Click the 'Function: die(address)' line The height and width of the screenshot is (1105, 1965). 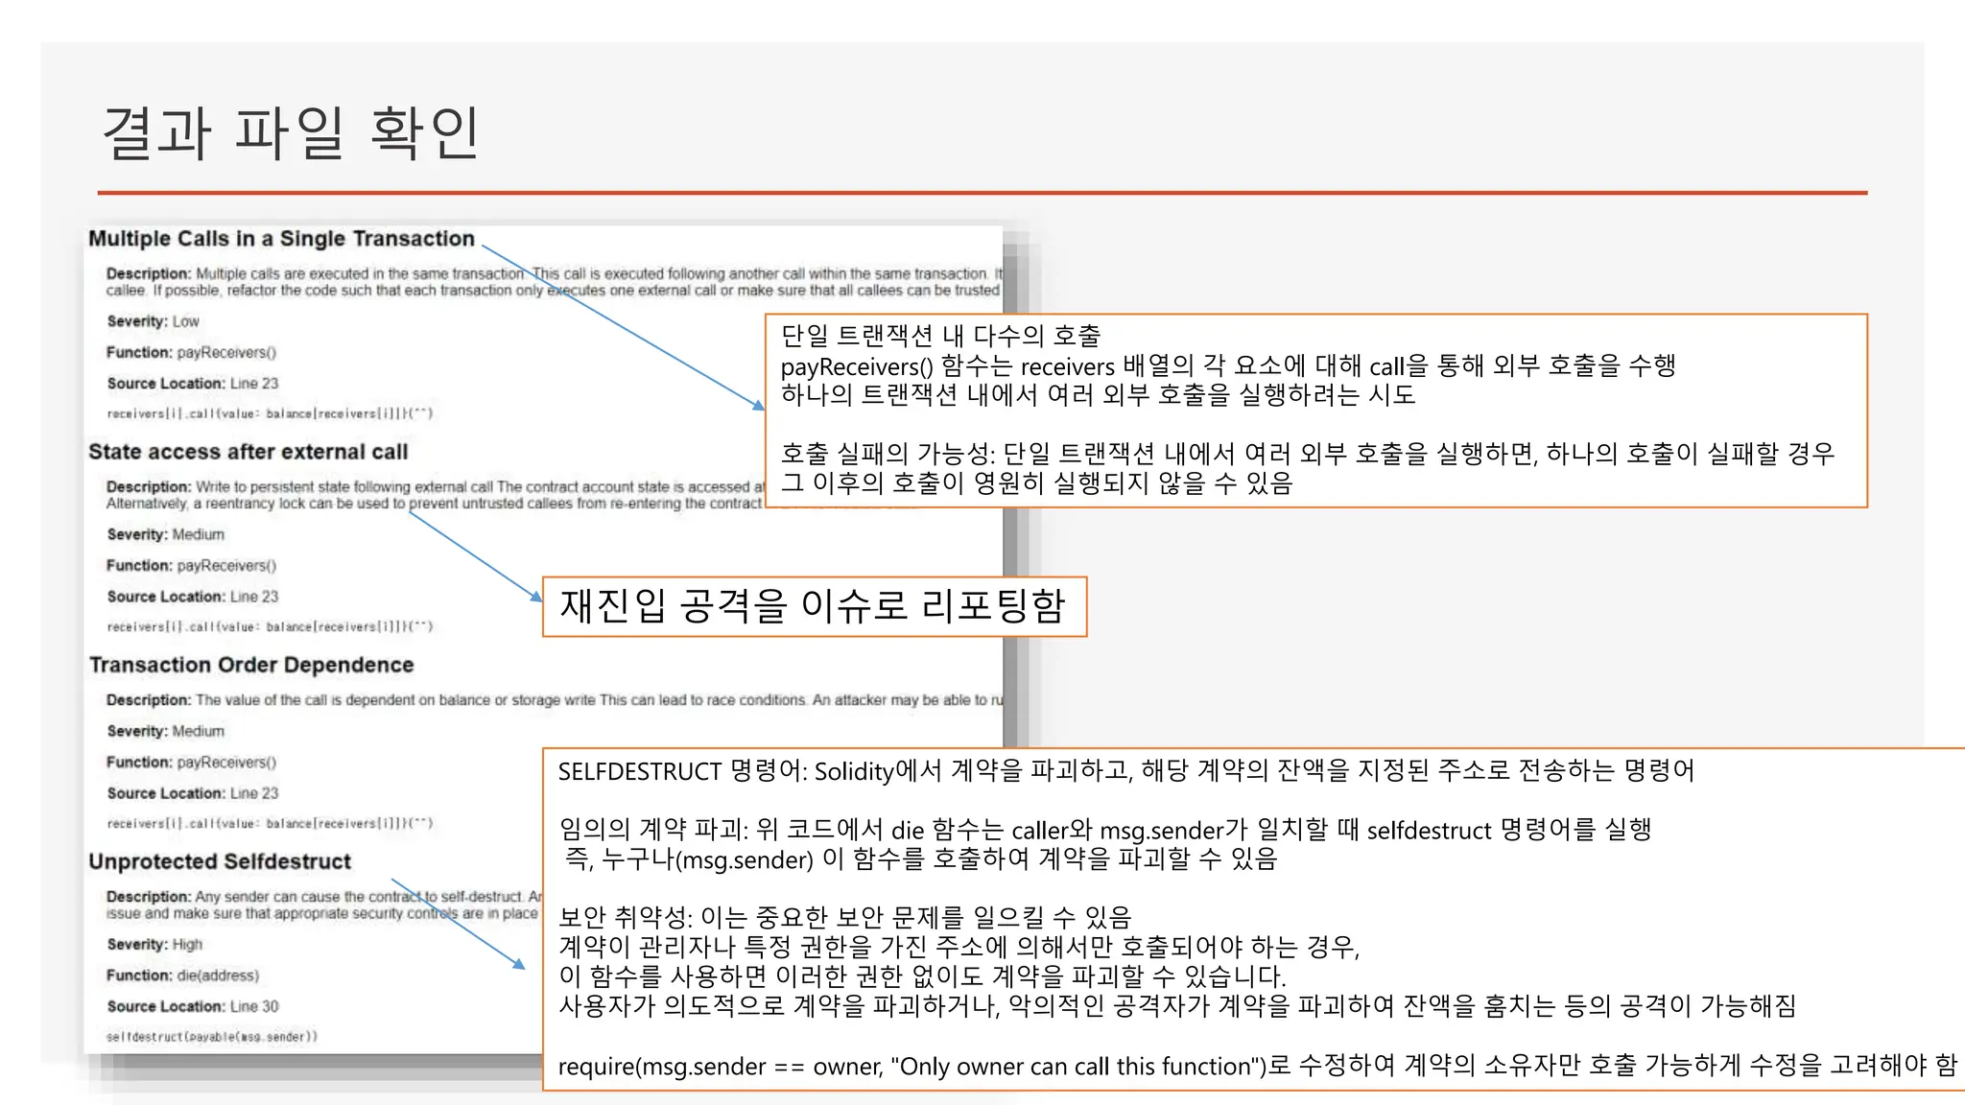click(x=182, y=976)
